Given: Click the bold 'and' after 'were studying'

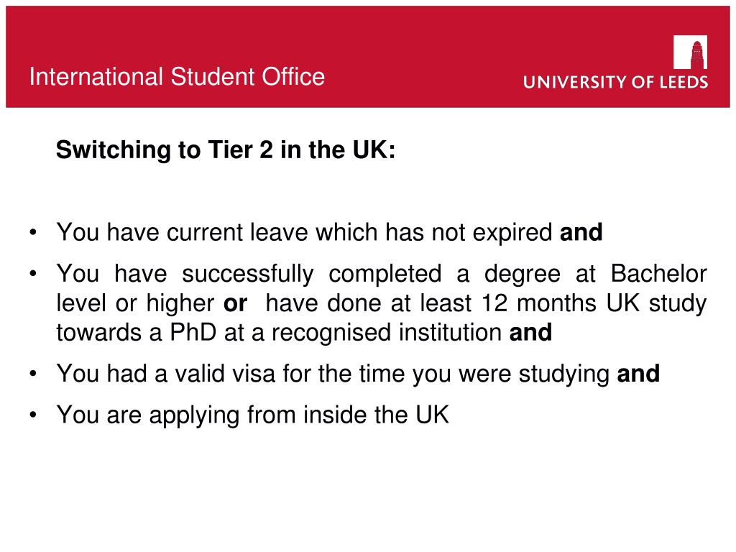Looking at the screenshot, I should click(x=638, y=374).
